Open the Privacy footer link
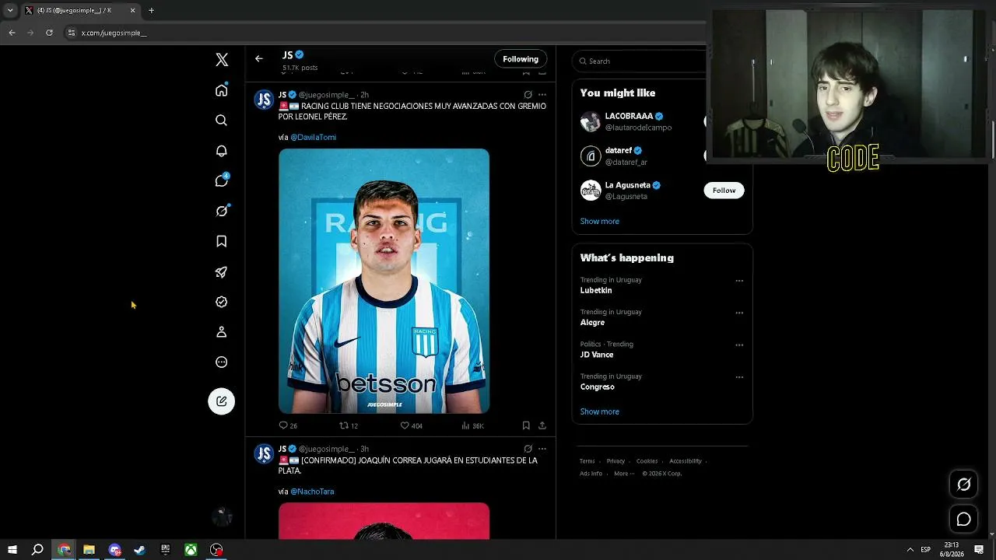The height and width of the screenshot is (560, 996). [x=615, y=461]
